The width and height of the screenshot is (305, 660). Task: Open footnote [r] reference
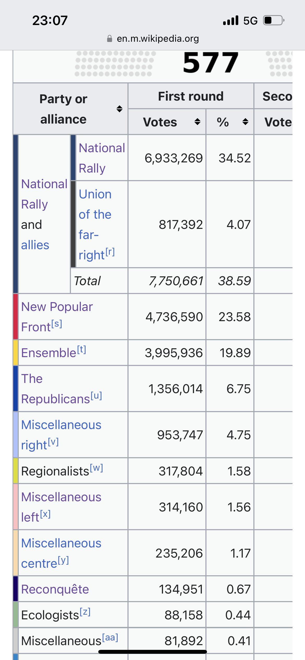pos(110,252)
